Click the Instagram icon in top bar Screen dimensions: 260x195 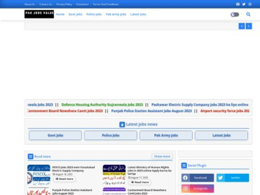point(250,4)
